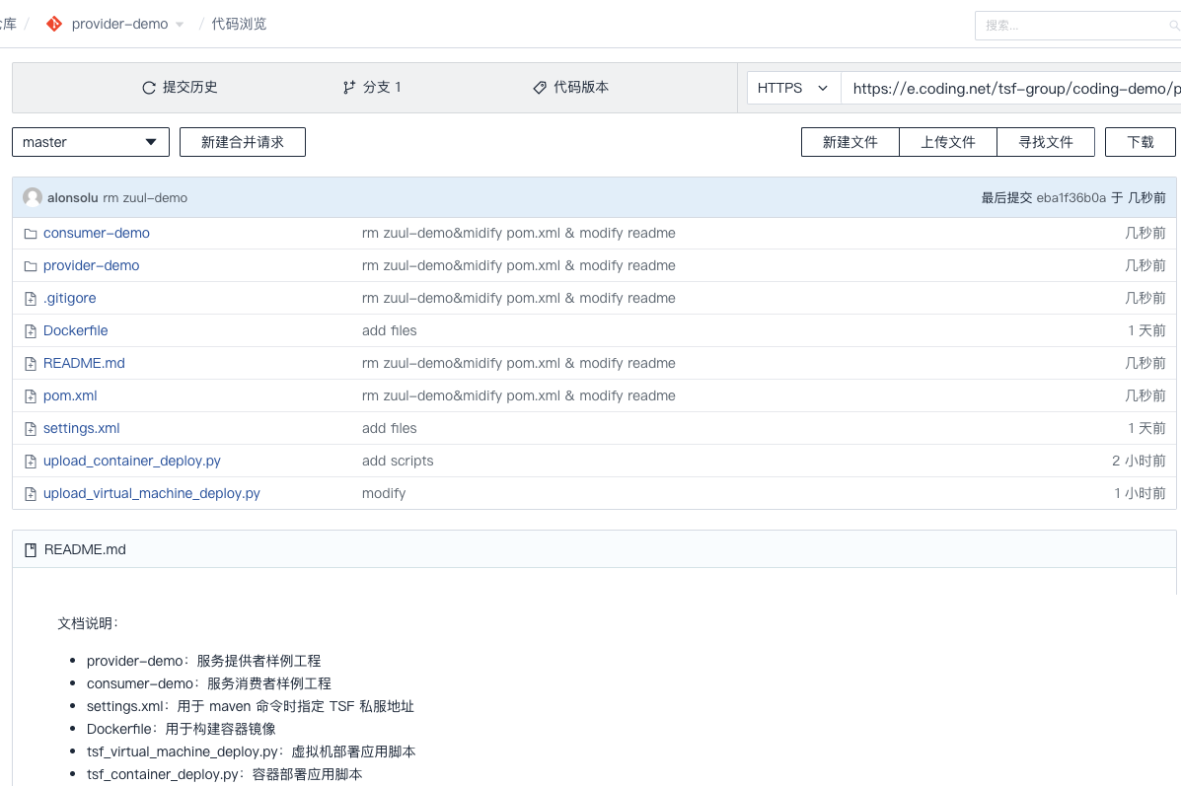
Task: Click the alonsolu user avatar
Action: [x=33, y=197]
